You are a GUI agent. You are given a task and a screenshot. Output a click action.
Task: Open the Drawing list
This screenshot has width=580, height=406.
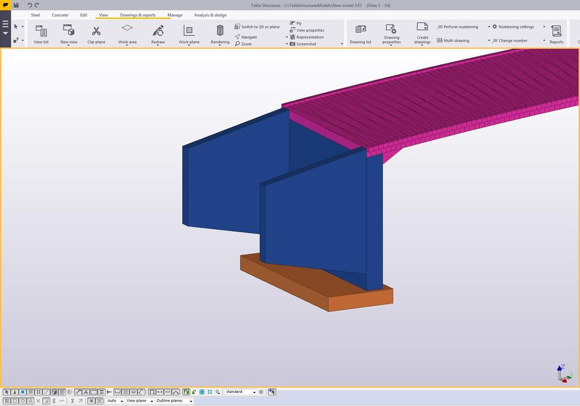tap(360, 34)
